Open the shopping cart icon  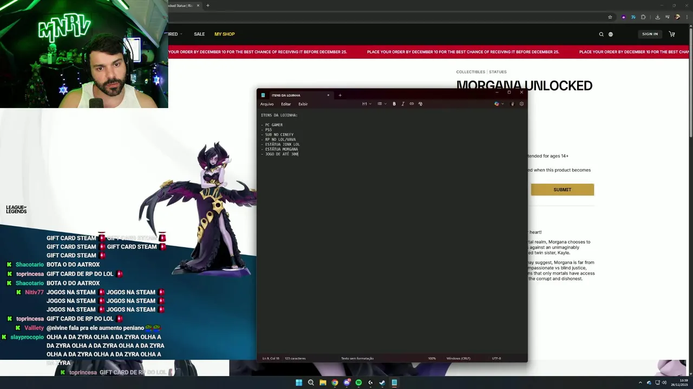672,34
